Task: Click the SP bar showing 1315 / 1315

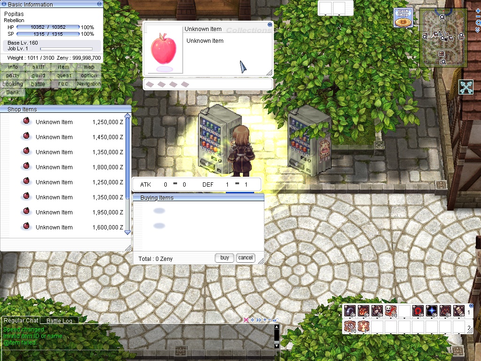Action: coord(48,34)
